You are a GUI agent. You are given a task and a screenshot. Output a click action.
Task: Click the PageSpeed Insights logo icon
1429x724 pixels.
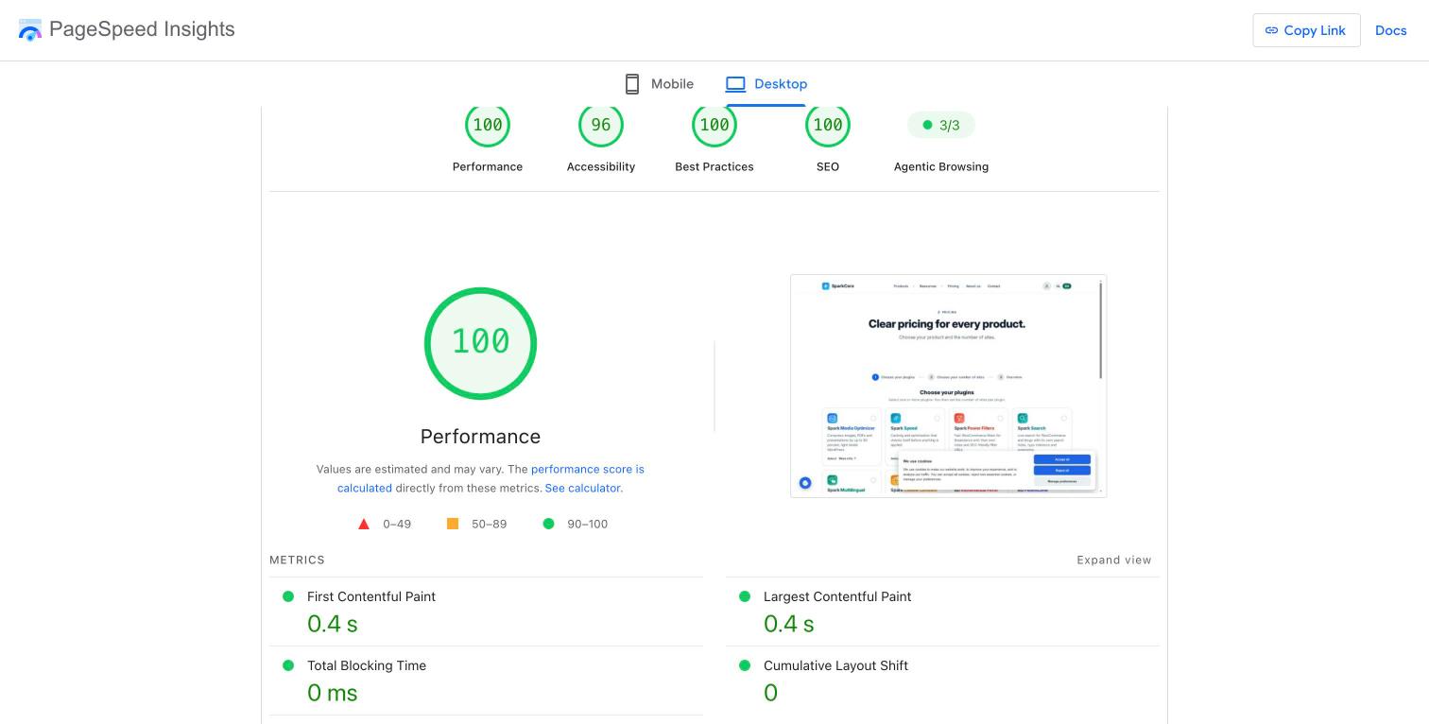[30, 29]
